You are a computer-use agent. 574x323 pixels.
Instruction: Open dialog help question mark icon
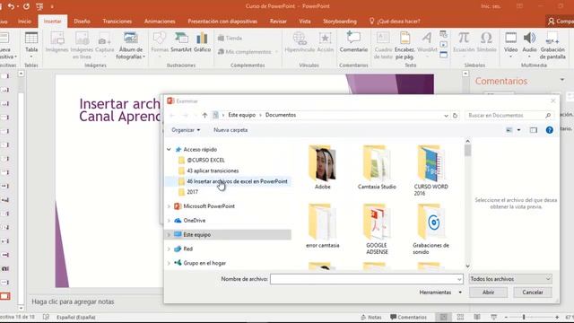point(549,130)
